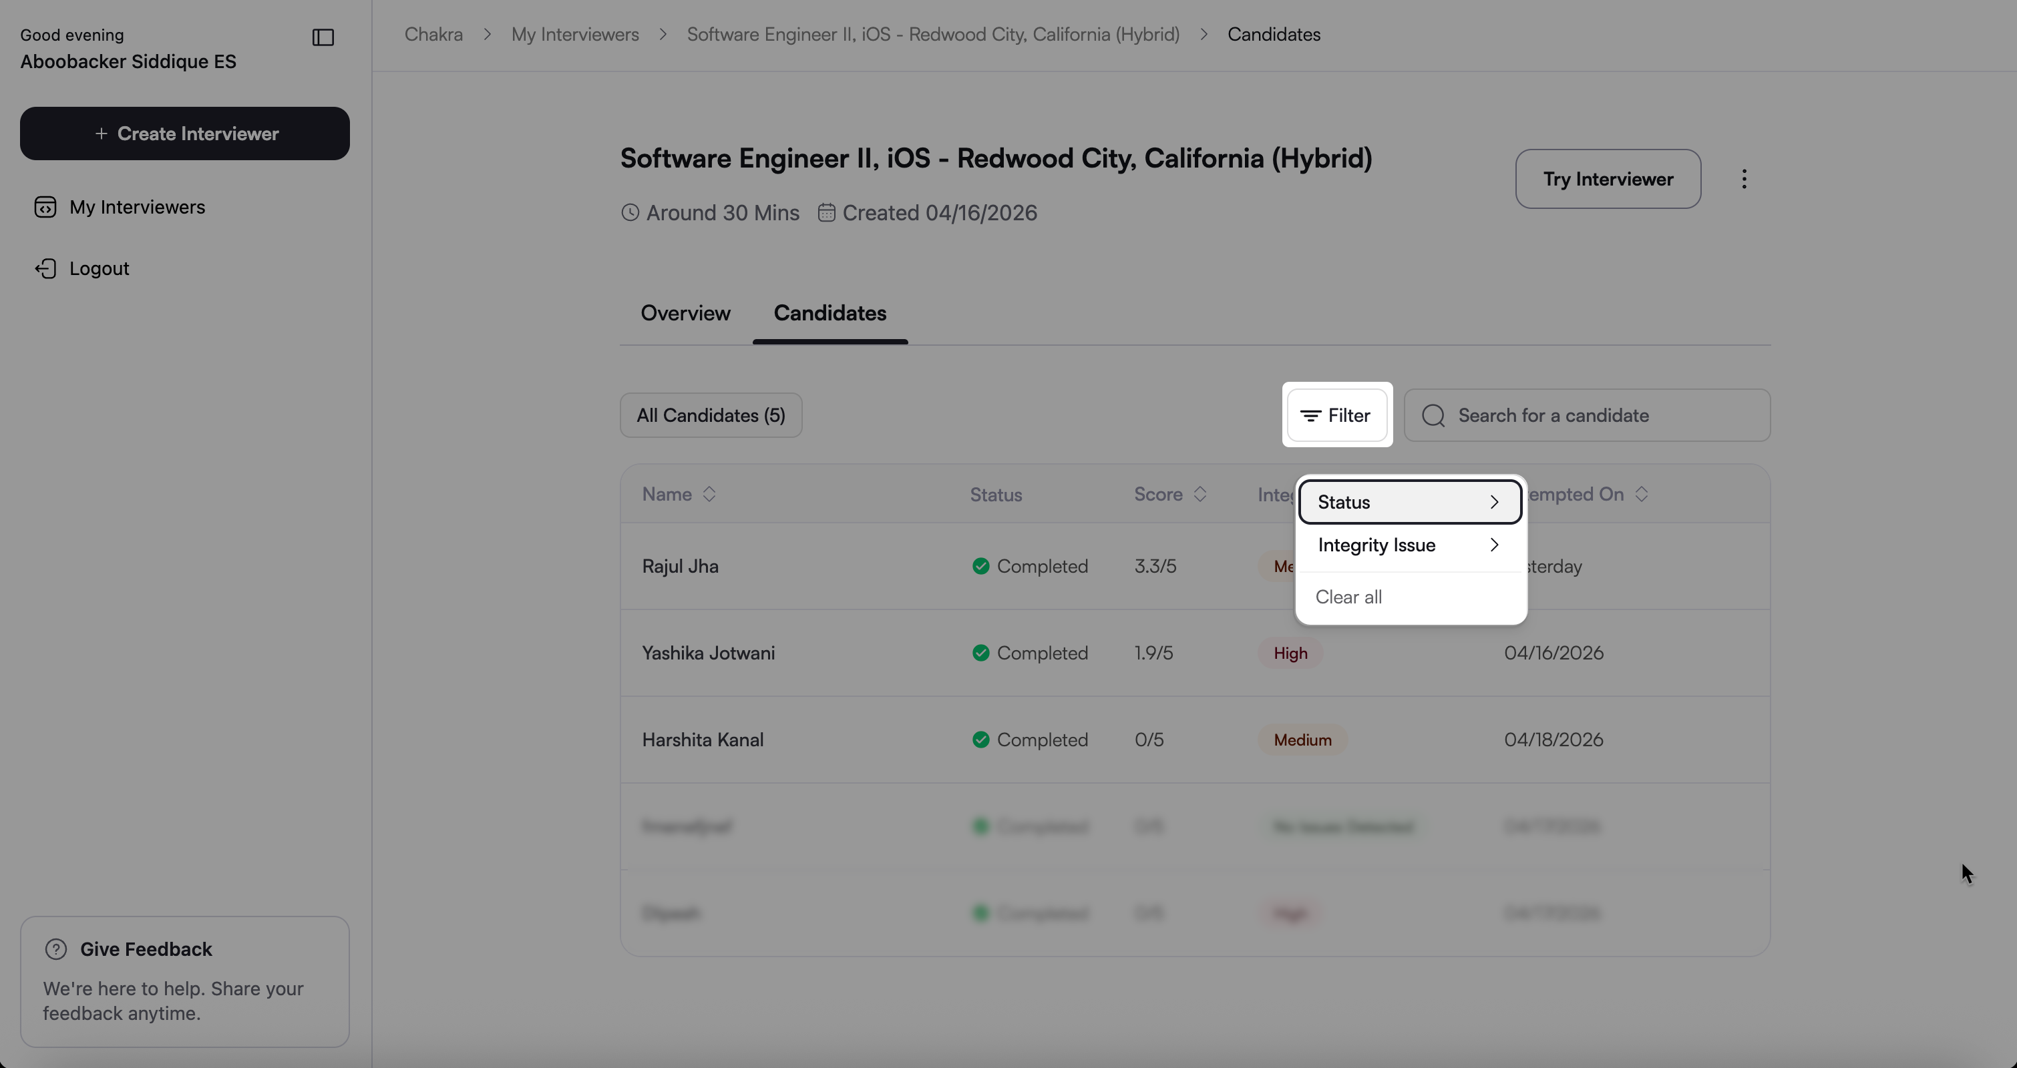Sort candidates by Score column arrows

pos(1200,495)
